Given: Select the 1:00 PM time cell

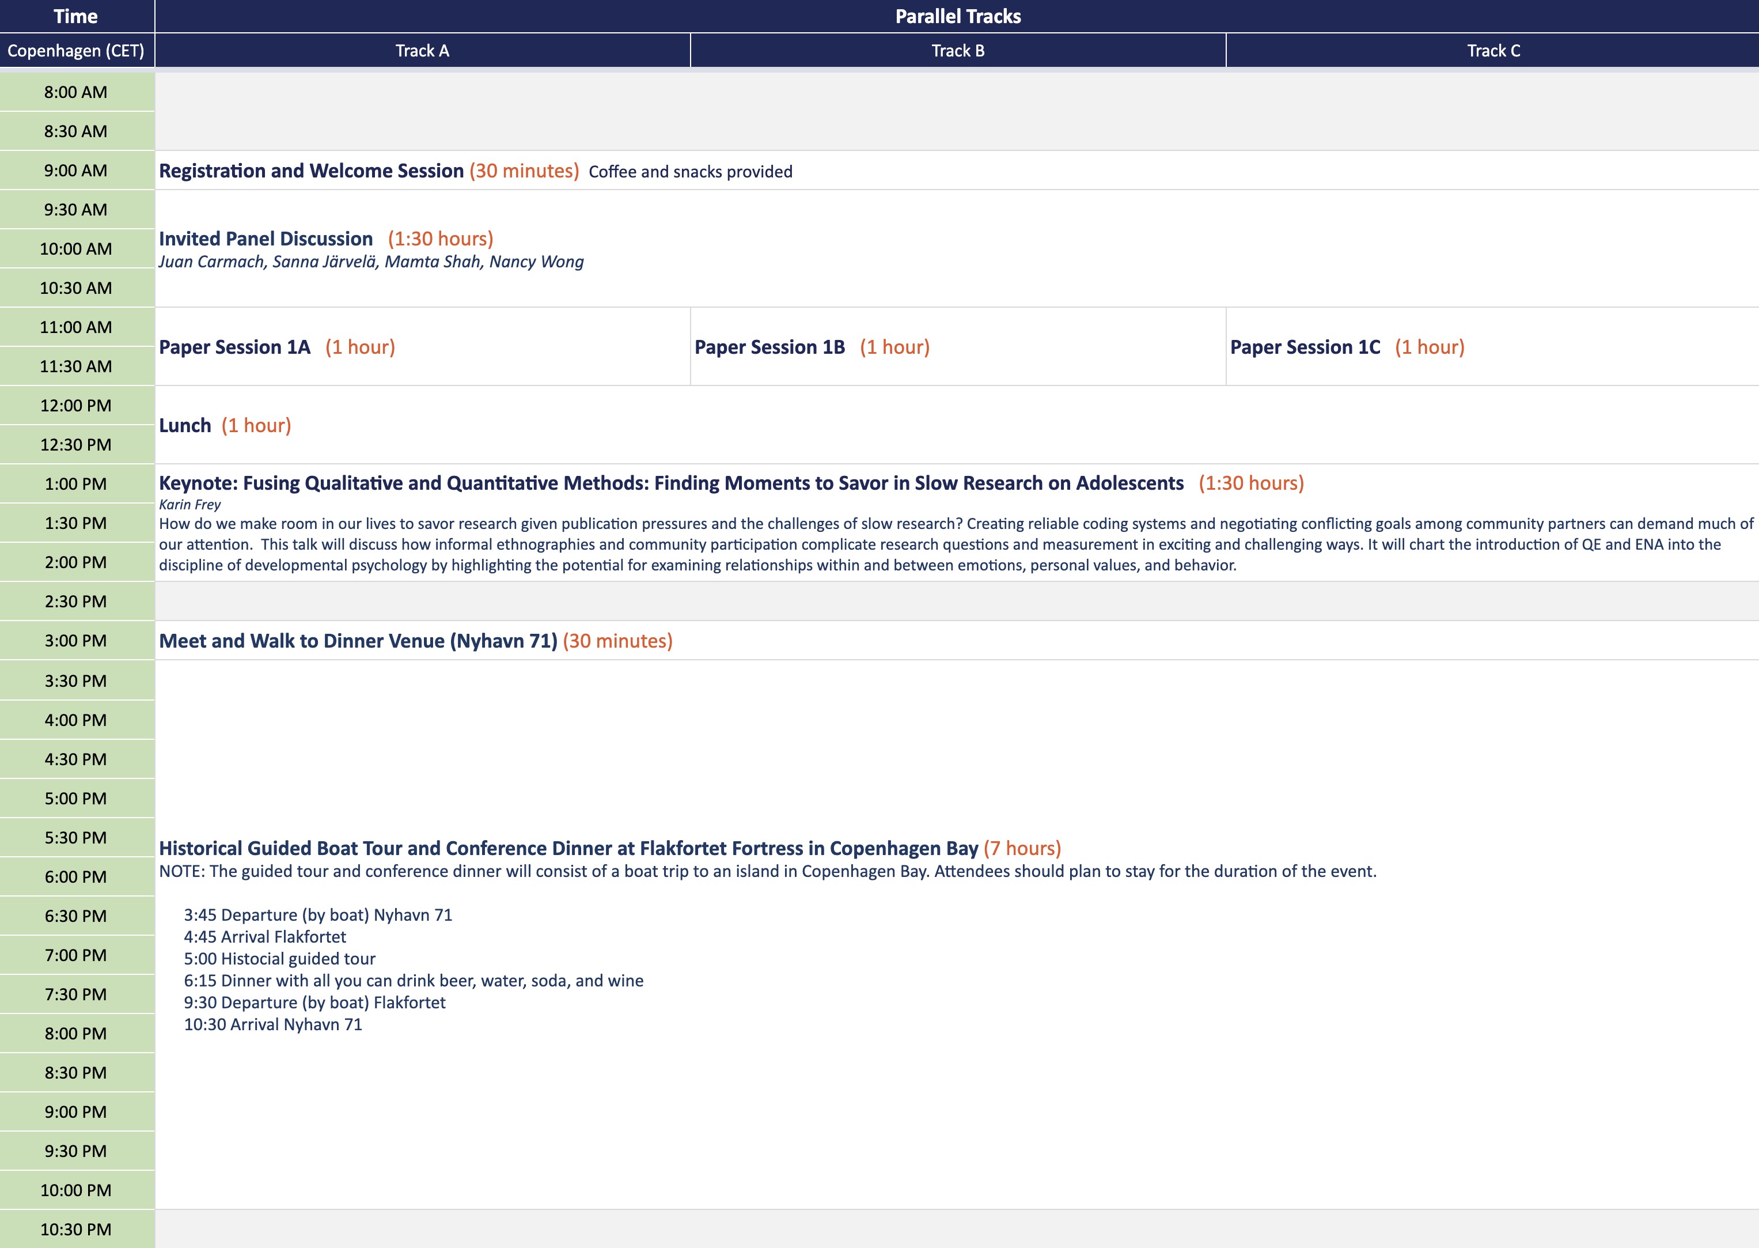Looking at the screenshot, I should [x=76, y=484].
